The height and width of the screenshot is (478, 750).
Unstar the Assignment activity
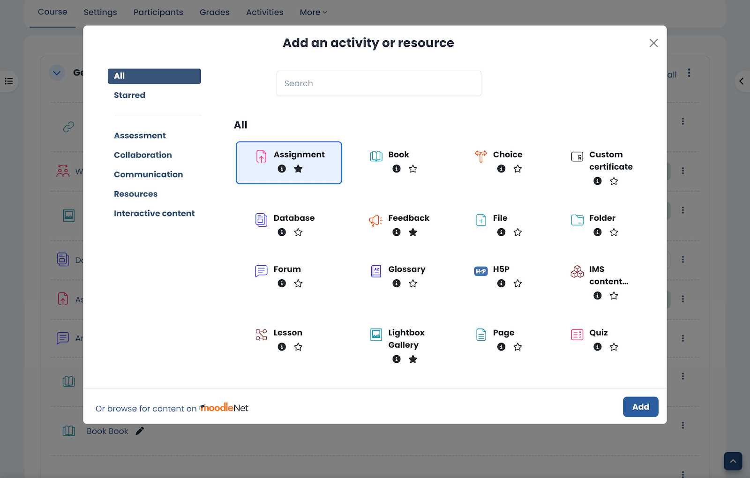pyautogui.click(x=298, y=169)
